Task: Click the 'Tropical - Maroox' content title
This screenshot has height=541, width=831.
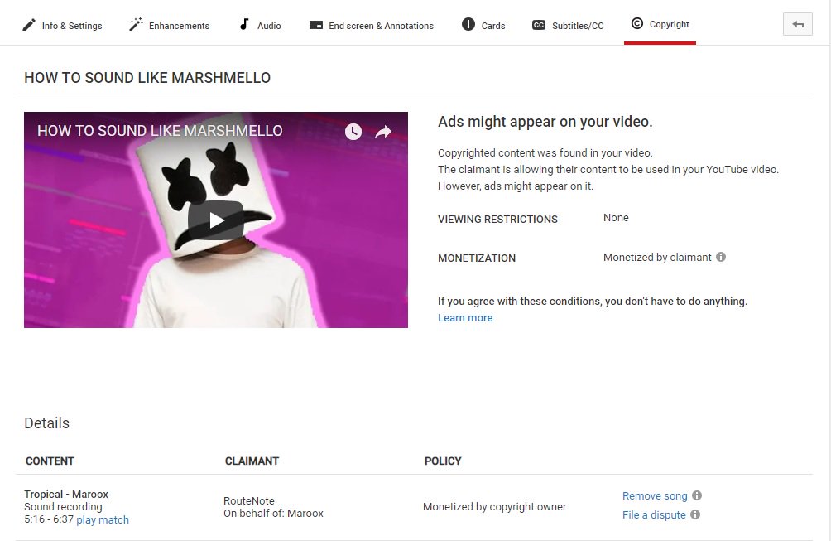Action: pyautogui.click(x=65, y=495)
